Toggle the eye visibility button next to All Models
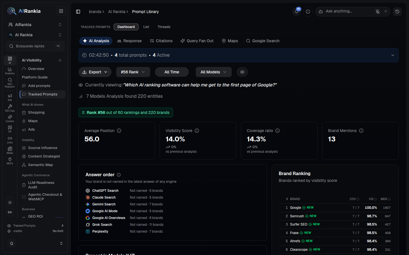This screenshot has width=409, height=255. pyautogui.click(x=242, y=72)
